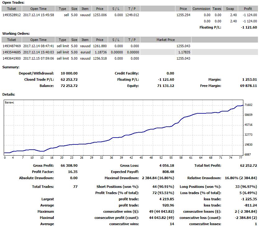Select the eurusd sell limit order row
This screenshot has width=262, height=227.
pyautogui.click(x=130, y=52)
